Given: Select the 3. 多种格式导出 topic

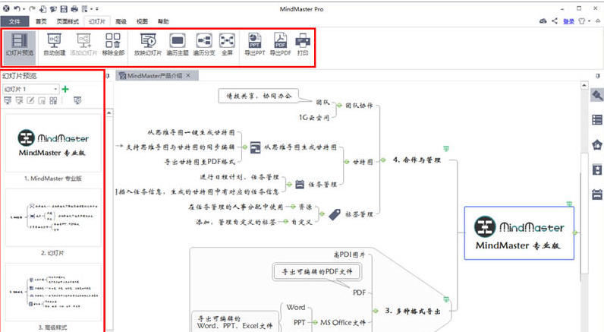Looking at the screenshot, I should coord(413,311).
